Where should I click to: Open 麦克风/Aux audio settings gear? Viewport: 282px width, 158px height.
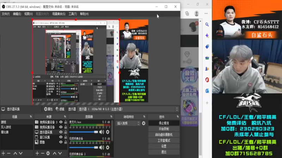(x=108, y=132)
